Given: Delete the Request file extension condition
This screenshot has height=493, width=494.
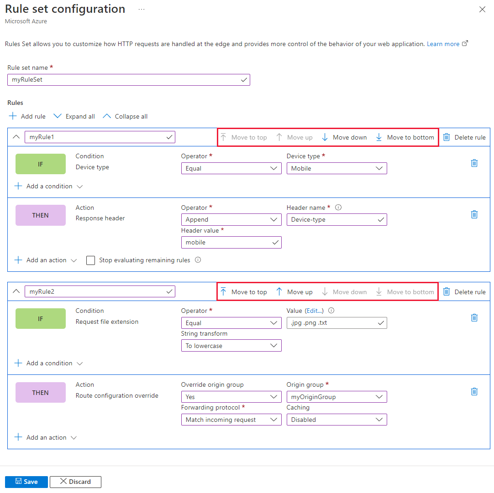Looking at the screenshot, I should 474,317.
